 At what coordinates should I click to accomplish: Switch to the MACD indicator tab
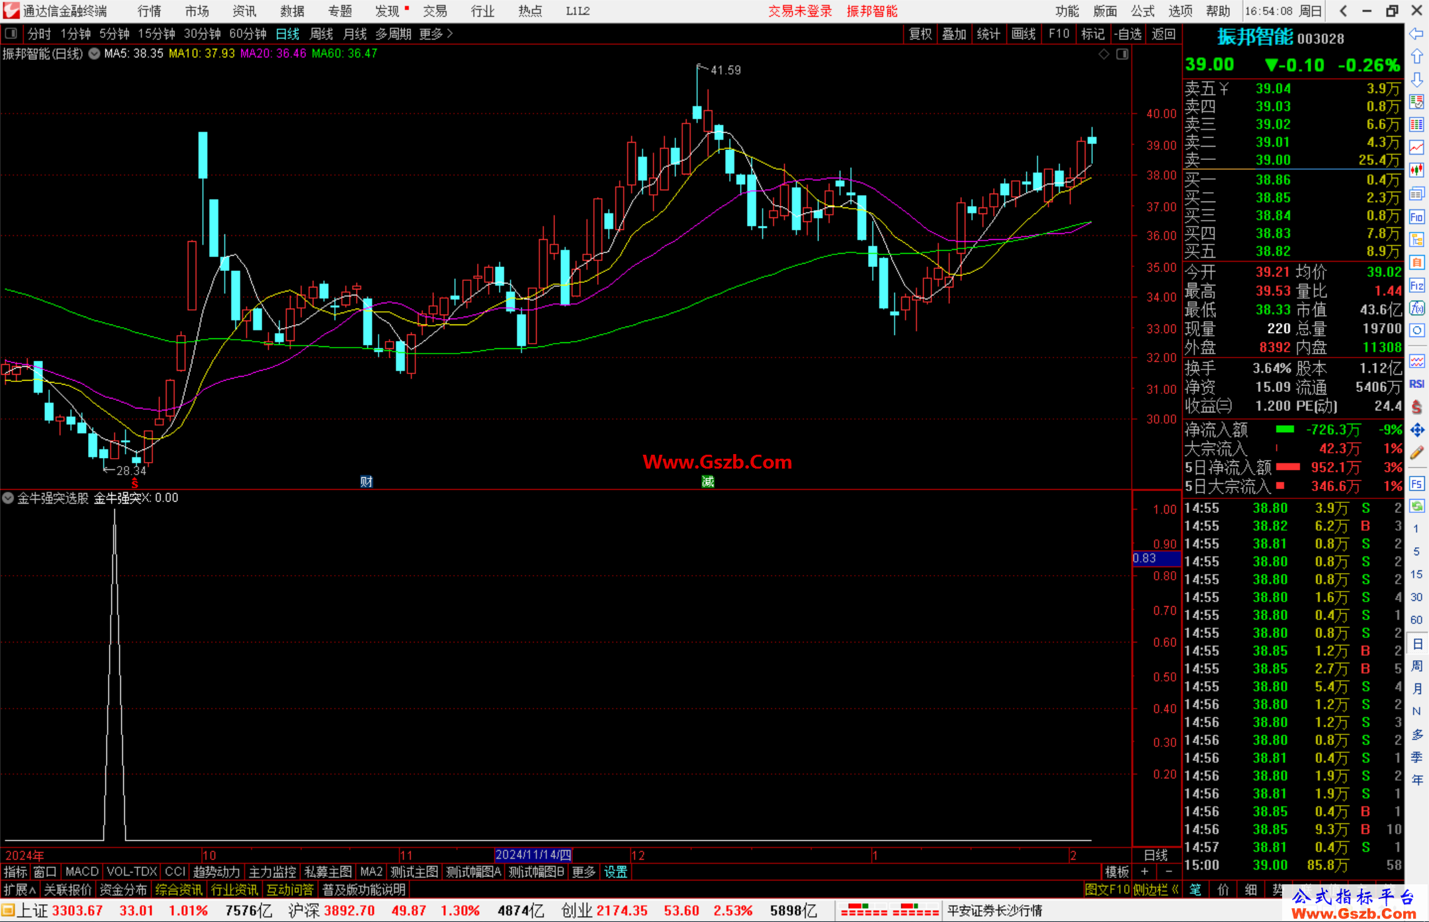point(82,872)
